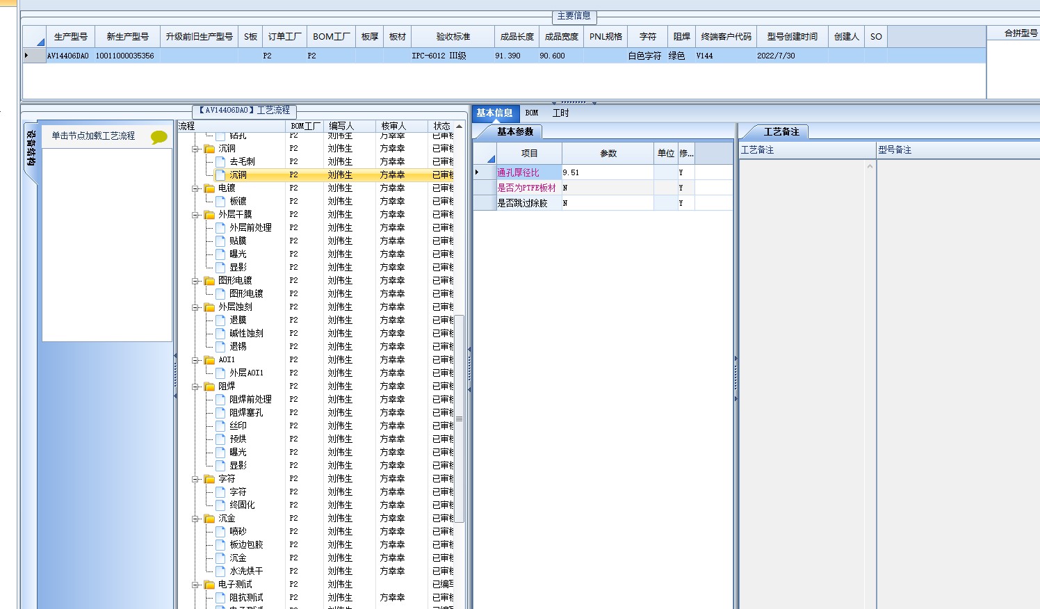Screen dimensions: 1040x609
Task: Click the 喷砂 document icon
Action: point(220,532)
